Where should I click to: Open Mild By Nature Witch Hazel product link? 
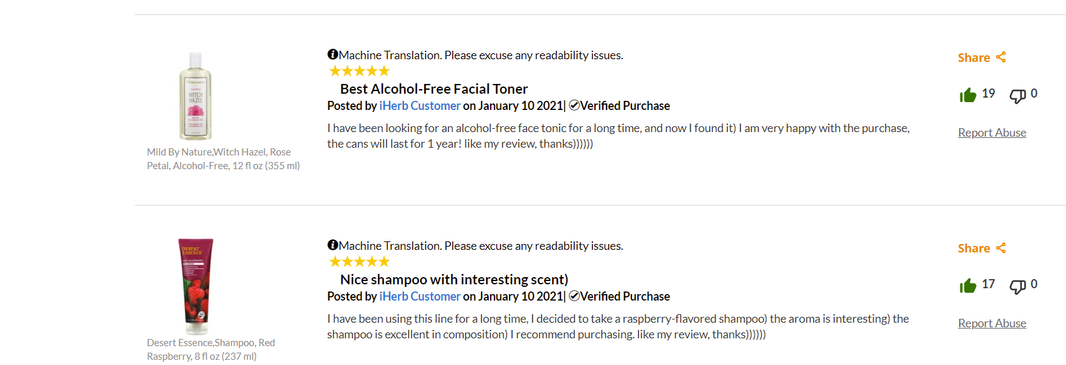(223, 159)
